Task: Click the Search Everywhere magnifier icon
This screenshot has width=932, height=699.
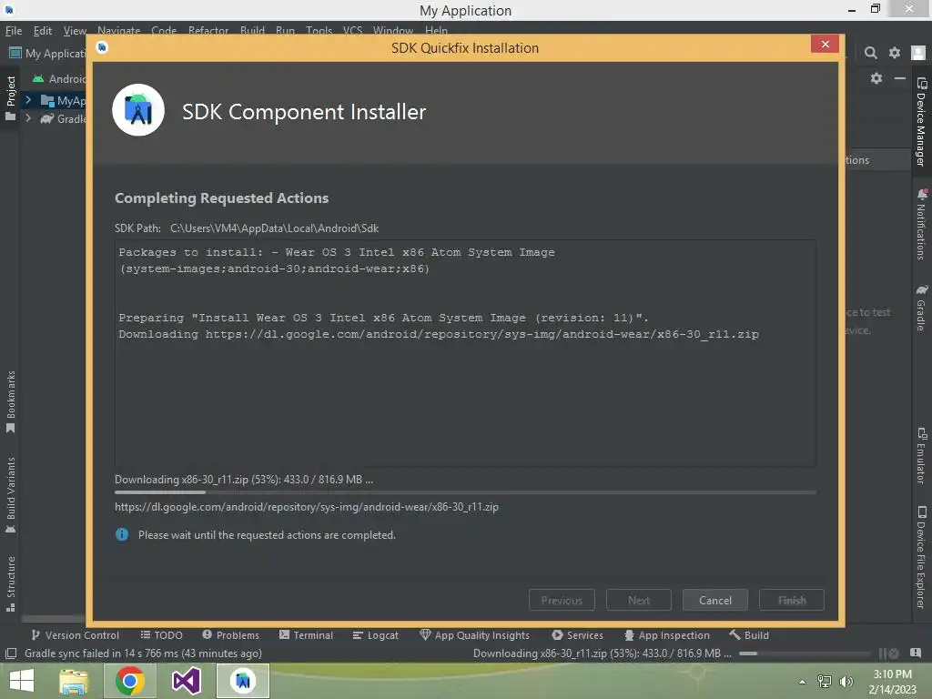Action: [870, 53]
